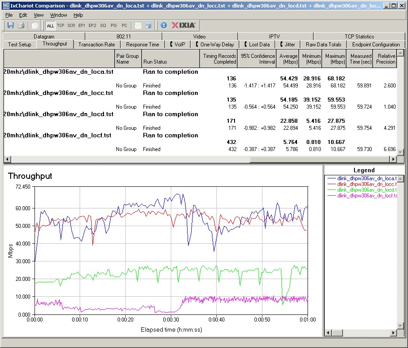Switch to the Jitter tab
Image resolution: width=408 pixels, height=348 pixels.
(288, 45)
